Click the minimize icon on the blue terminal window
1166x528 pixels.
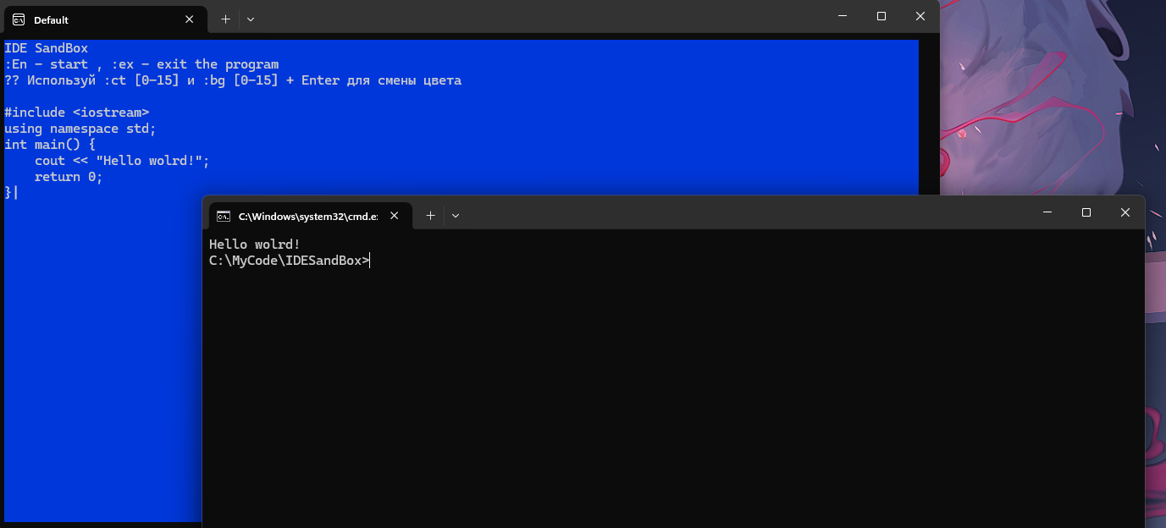click(x=842, y=16)
